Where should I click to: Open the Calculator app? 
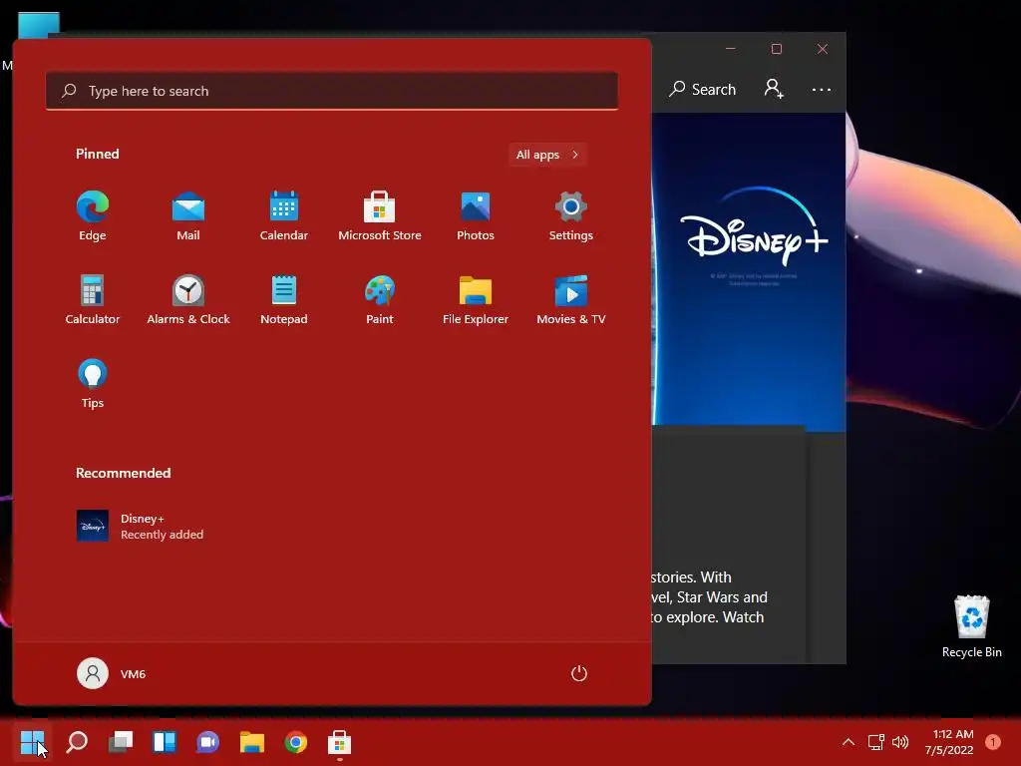pos(93,299)
